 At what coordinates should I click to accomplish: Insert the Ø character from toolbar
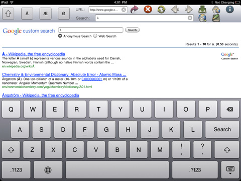click(x=64, y=14)
